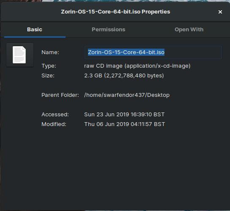This screenshot has height=211, width=230.
Task: Click the Type: label
Action: (x=49, y=66)
